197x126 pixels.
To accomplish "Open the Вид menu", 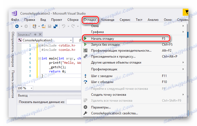I will [x=43, y=20].
